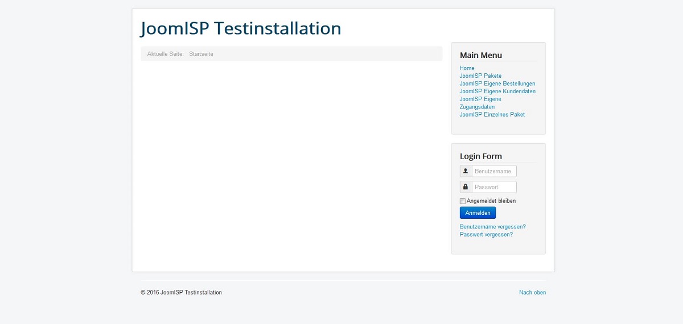Screen dimensions: 683x324
Task: Enable the Angemeldet bleiben checkbox
Action: (x=463, y=201)
